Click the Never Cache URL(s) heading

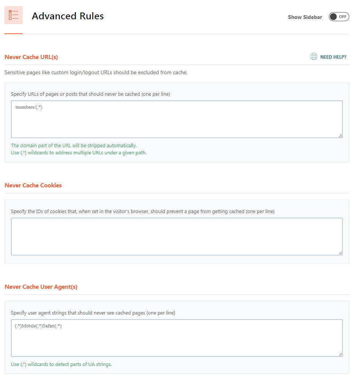31,57
